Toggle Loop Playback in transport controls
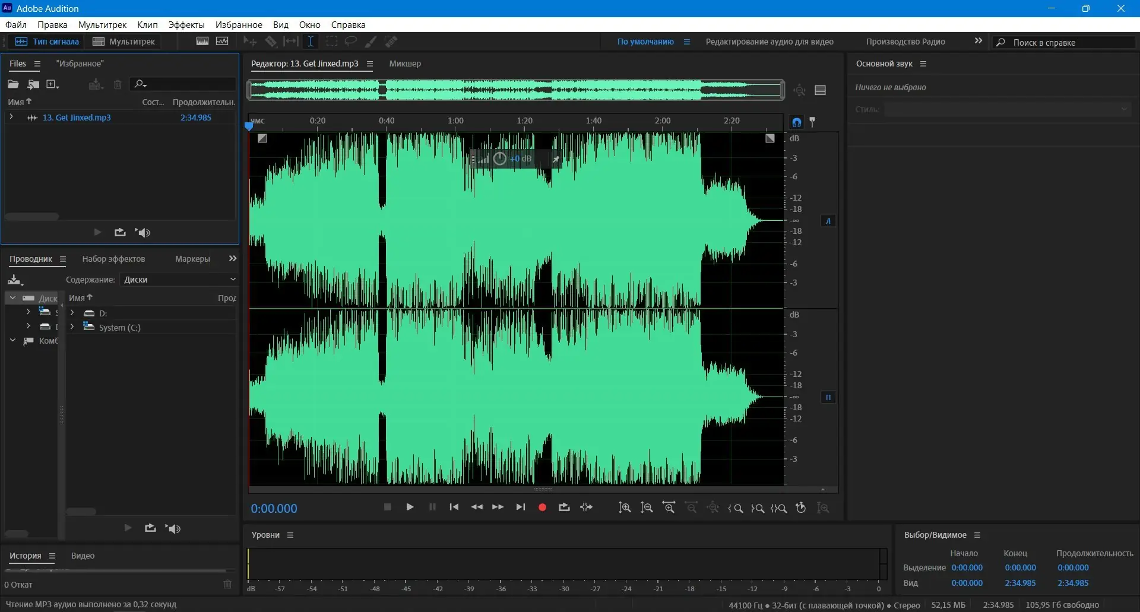Image resolution: width=1140 pixels, height=612 pixels. (564, 508)
